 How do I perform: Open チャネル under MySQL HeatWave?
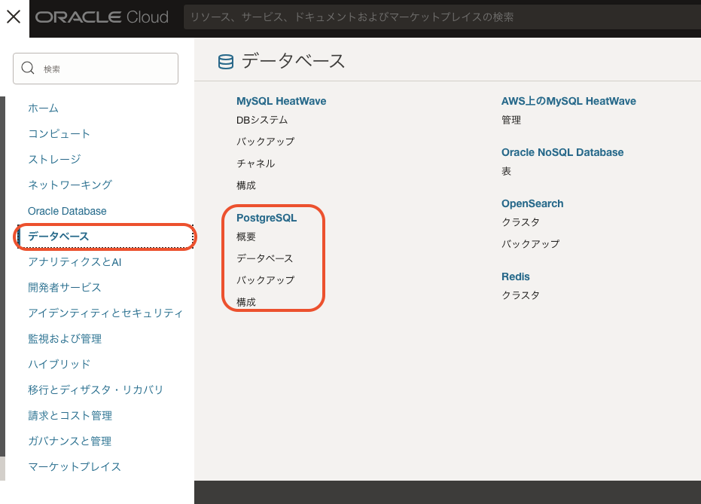coord(256,163)
